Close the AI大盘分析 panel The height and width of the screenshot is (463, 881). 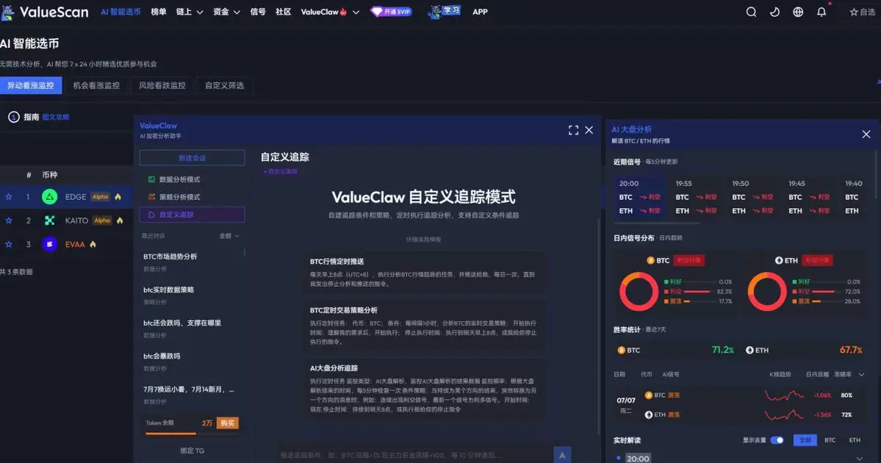(x=866, y=134)
